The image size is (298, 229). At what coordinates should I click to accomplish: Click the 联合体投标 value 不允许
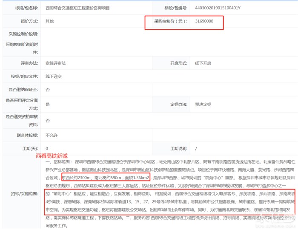click(52, 135)
